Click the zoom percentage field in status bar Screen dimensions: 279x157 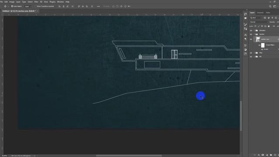point(4,156)
